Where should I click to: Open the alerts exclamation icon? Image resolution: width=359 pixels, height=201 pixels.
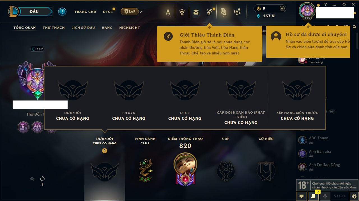click(62, 11)
